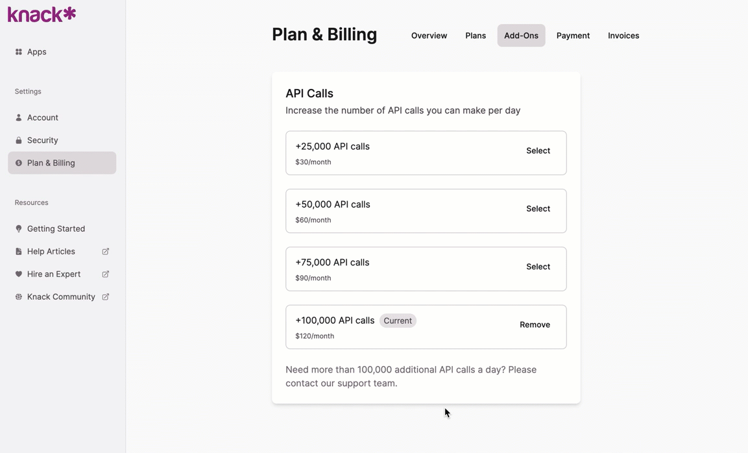
Task: Click the Hire an Expert heart icon
Action: pos(19,274)
